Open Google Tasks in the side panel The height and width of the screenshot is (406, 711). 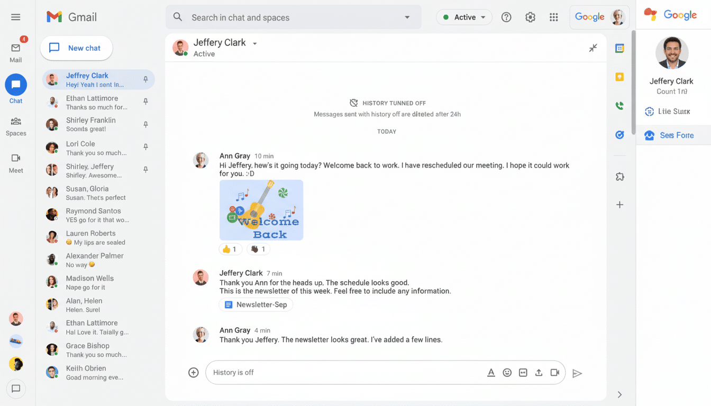pyautogui.click(x=619, y=135)
